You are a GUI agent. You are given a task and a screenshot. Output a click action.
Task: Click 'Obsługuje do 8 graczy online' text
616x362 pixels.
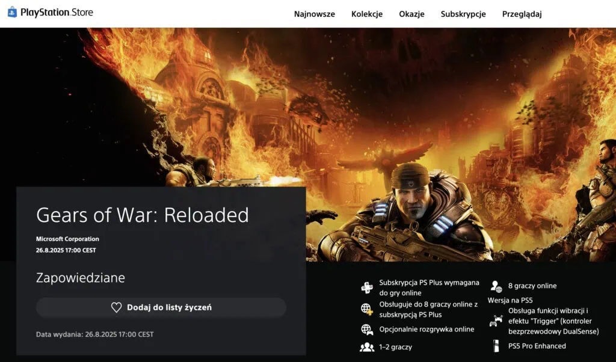point(428,310)
